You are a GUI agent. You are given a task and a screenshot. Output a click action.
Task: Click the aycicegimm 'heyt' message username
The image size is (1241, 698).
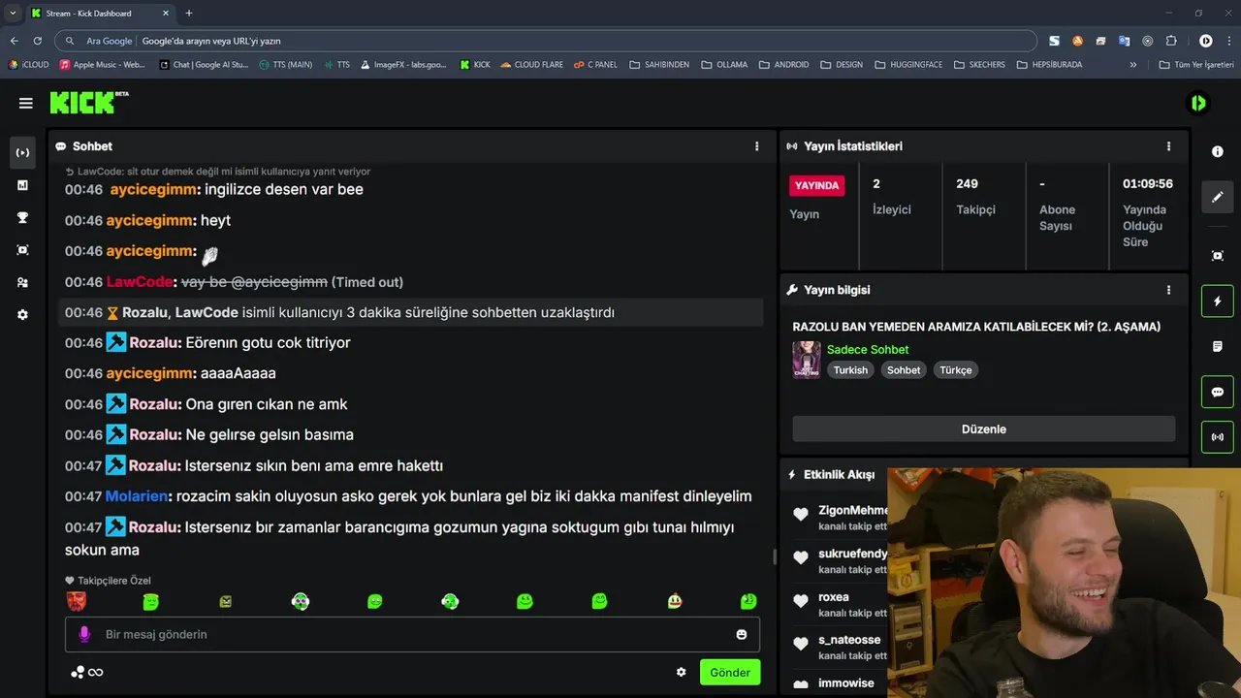coord(150,220)
